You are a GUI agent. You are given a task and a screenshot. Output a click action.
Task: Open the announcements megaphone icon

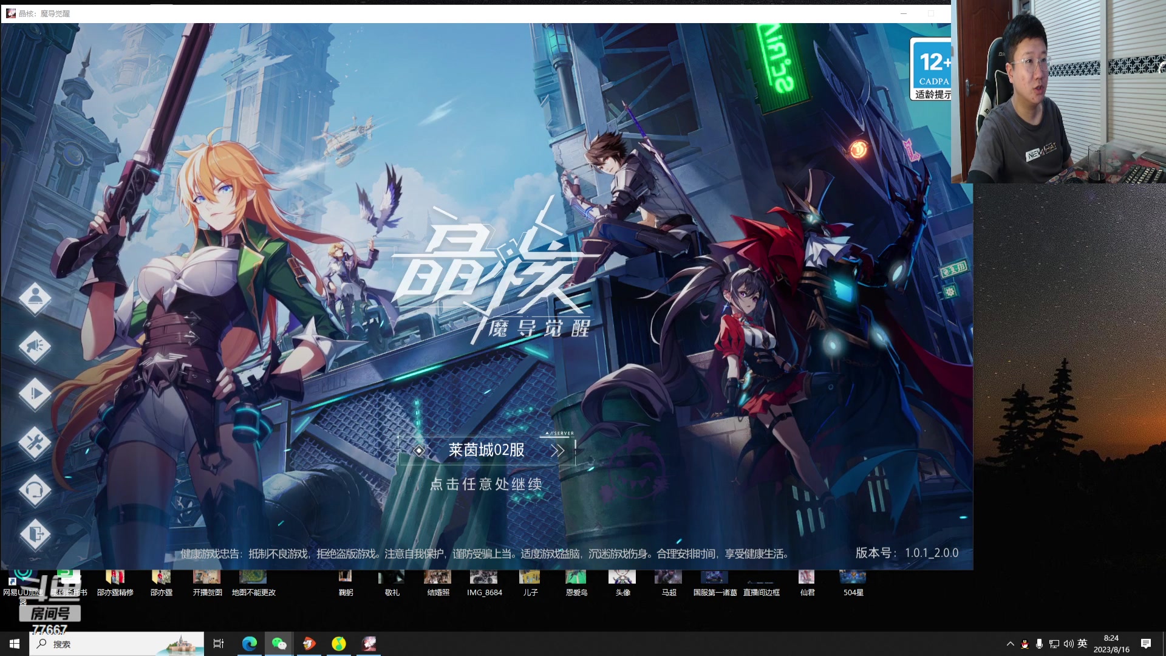click(x=35, y=346)
